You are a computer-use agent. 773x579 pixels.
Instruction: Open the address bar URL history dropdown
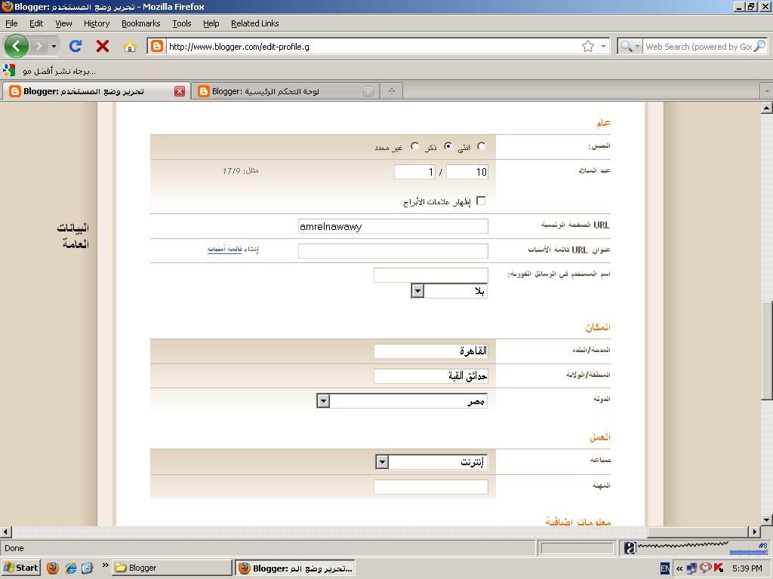603,46
